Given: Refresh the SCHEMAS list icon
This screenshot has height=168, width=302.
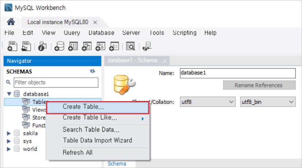Looking at the screenshot, I should 92,71.
